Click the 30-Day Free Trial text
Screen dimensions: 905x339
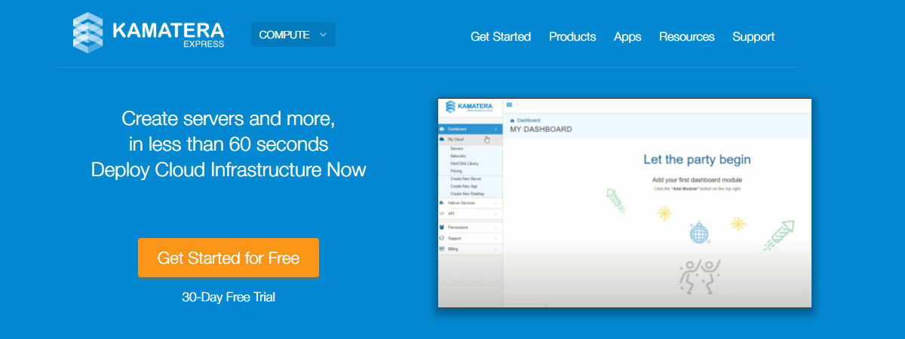(229, 297)
